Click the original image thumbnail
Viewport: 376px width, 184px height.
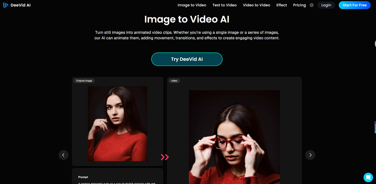(x=117, y=124)
